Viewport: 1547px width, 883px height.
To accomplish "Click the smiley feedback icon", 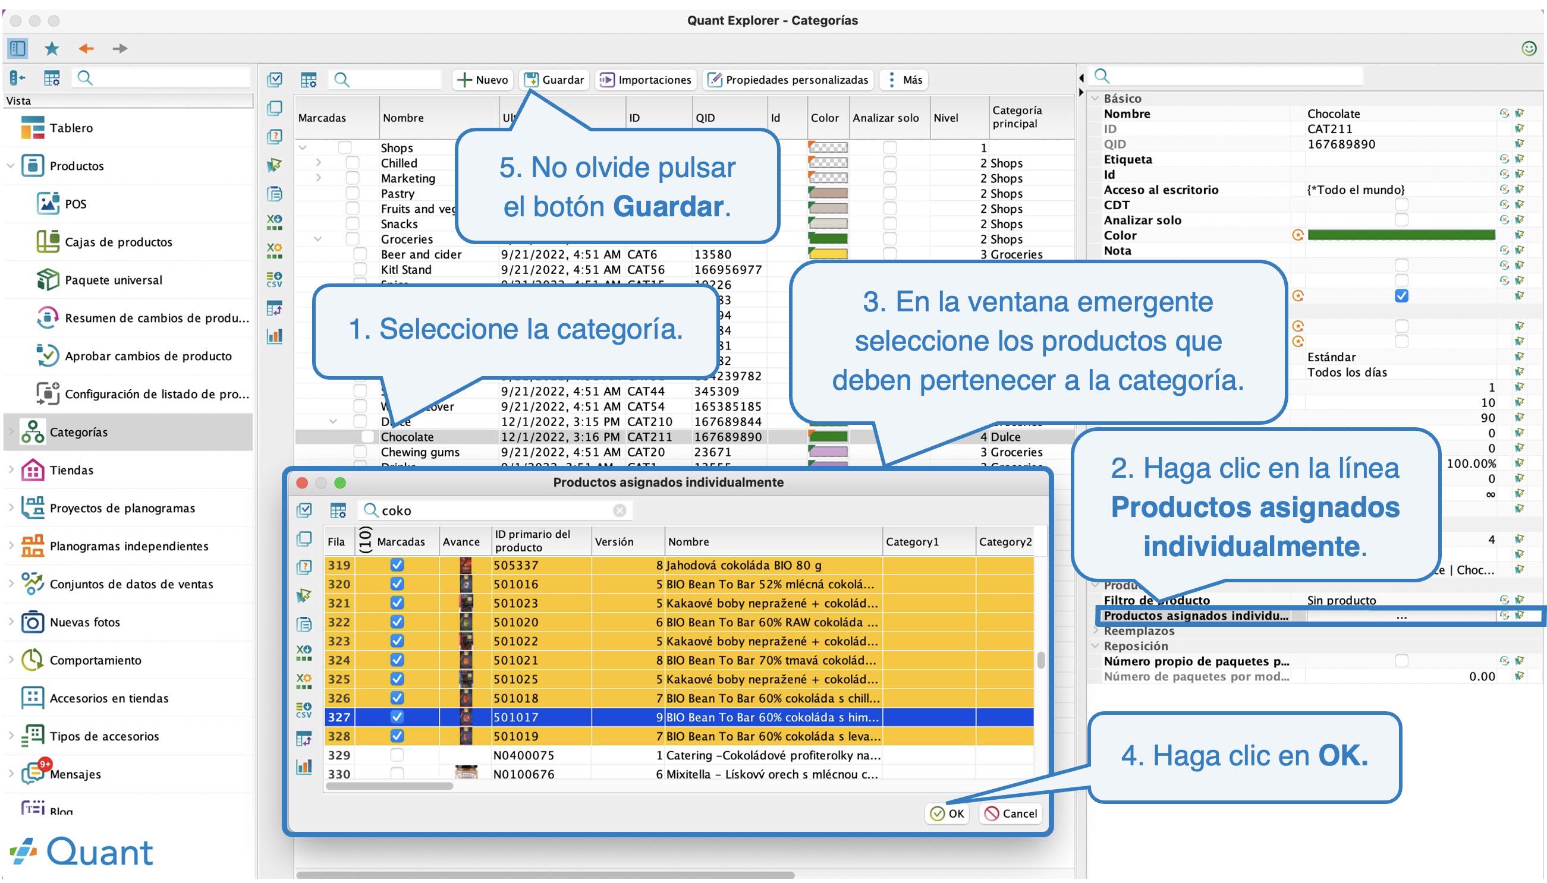I will [1529, 49].
